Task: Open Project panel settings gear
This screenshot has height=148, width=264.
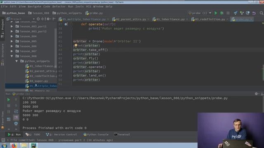Action: tap(48, 19)
